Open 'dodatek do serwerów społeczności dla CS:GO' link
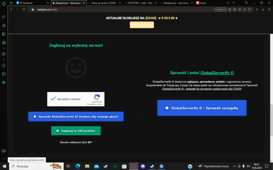This screenshot has width=273, height=170. pyautogui.click(x=202, y=89)
